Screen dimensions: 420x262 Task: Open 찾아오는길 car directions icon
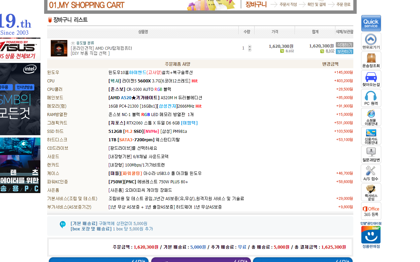(x=371, y=79)
